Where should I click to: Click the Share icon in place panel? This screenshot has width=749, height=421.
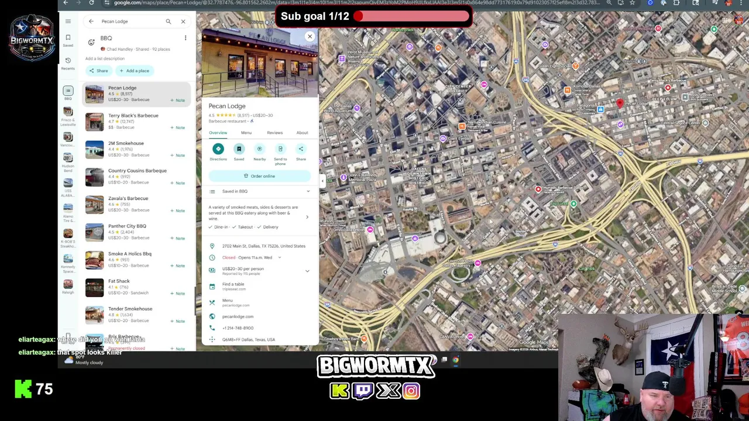[301, 149]
